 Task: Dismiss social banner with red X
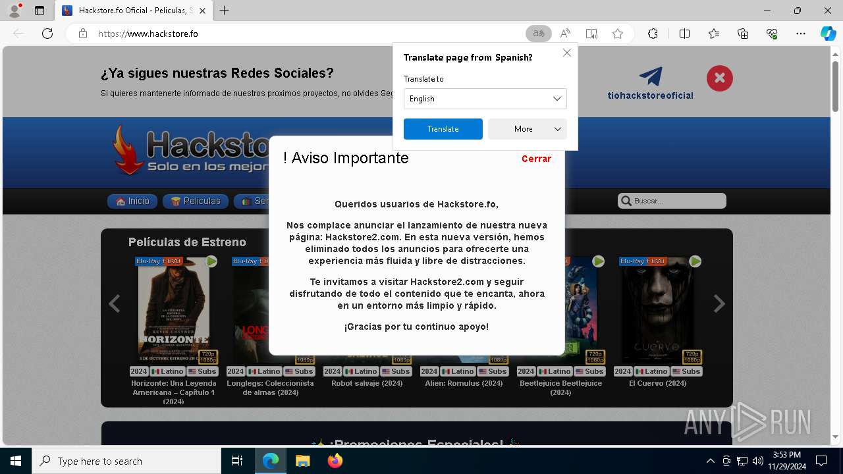[x=720, y=78]
